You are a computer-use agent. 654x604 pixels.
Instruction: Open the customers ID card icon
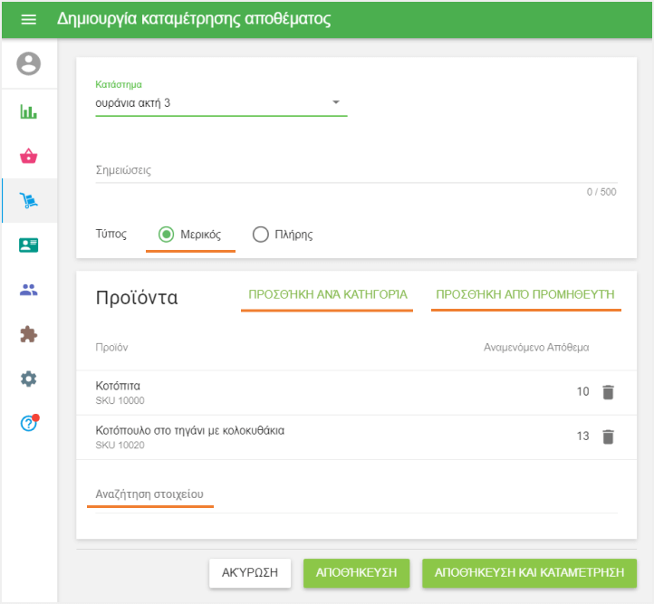coord(29,245)
